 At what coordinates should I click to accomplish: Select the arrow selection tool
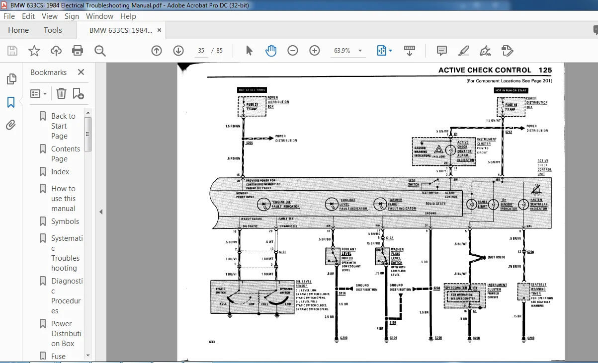click(x=250, y=51)
